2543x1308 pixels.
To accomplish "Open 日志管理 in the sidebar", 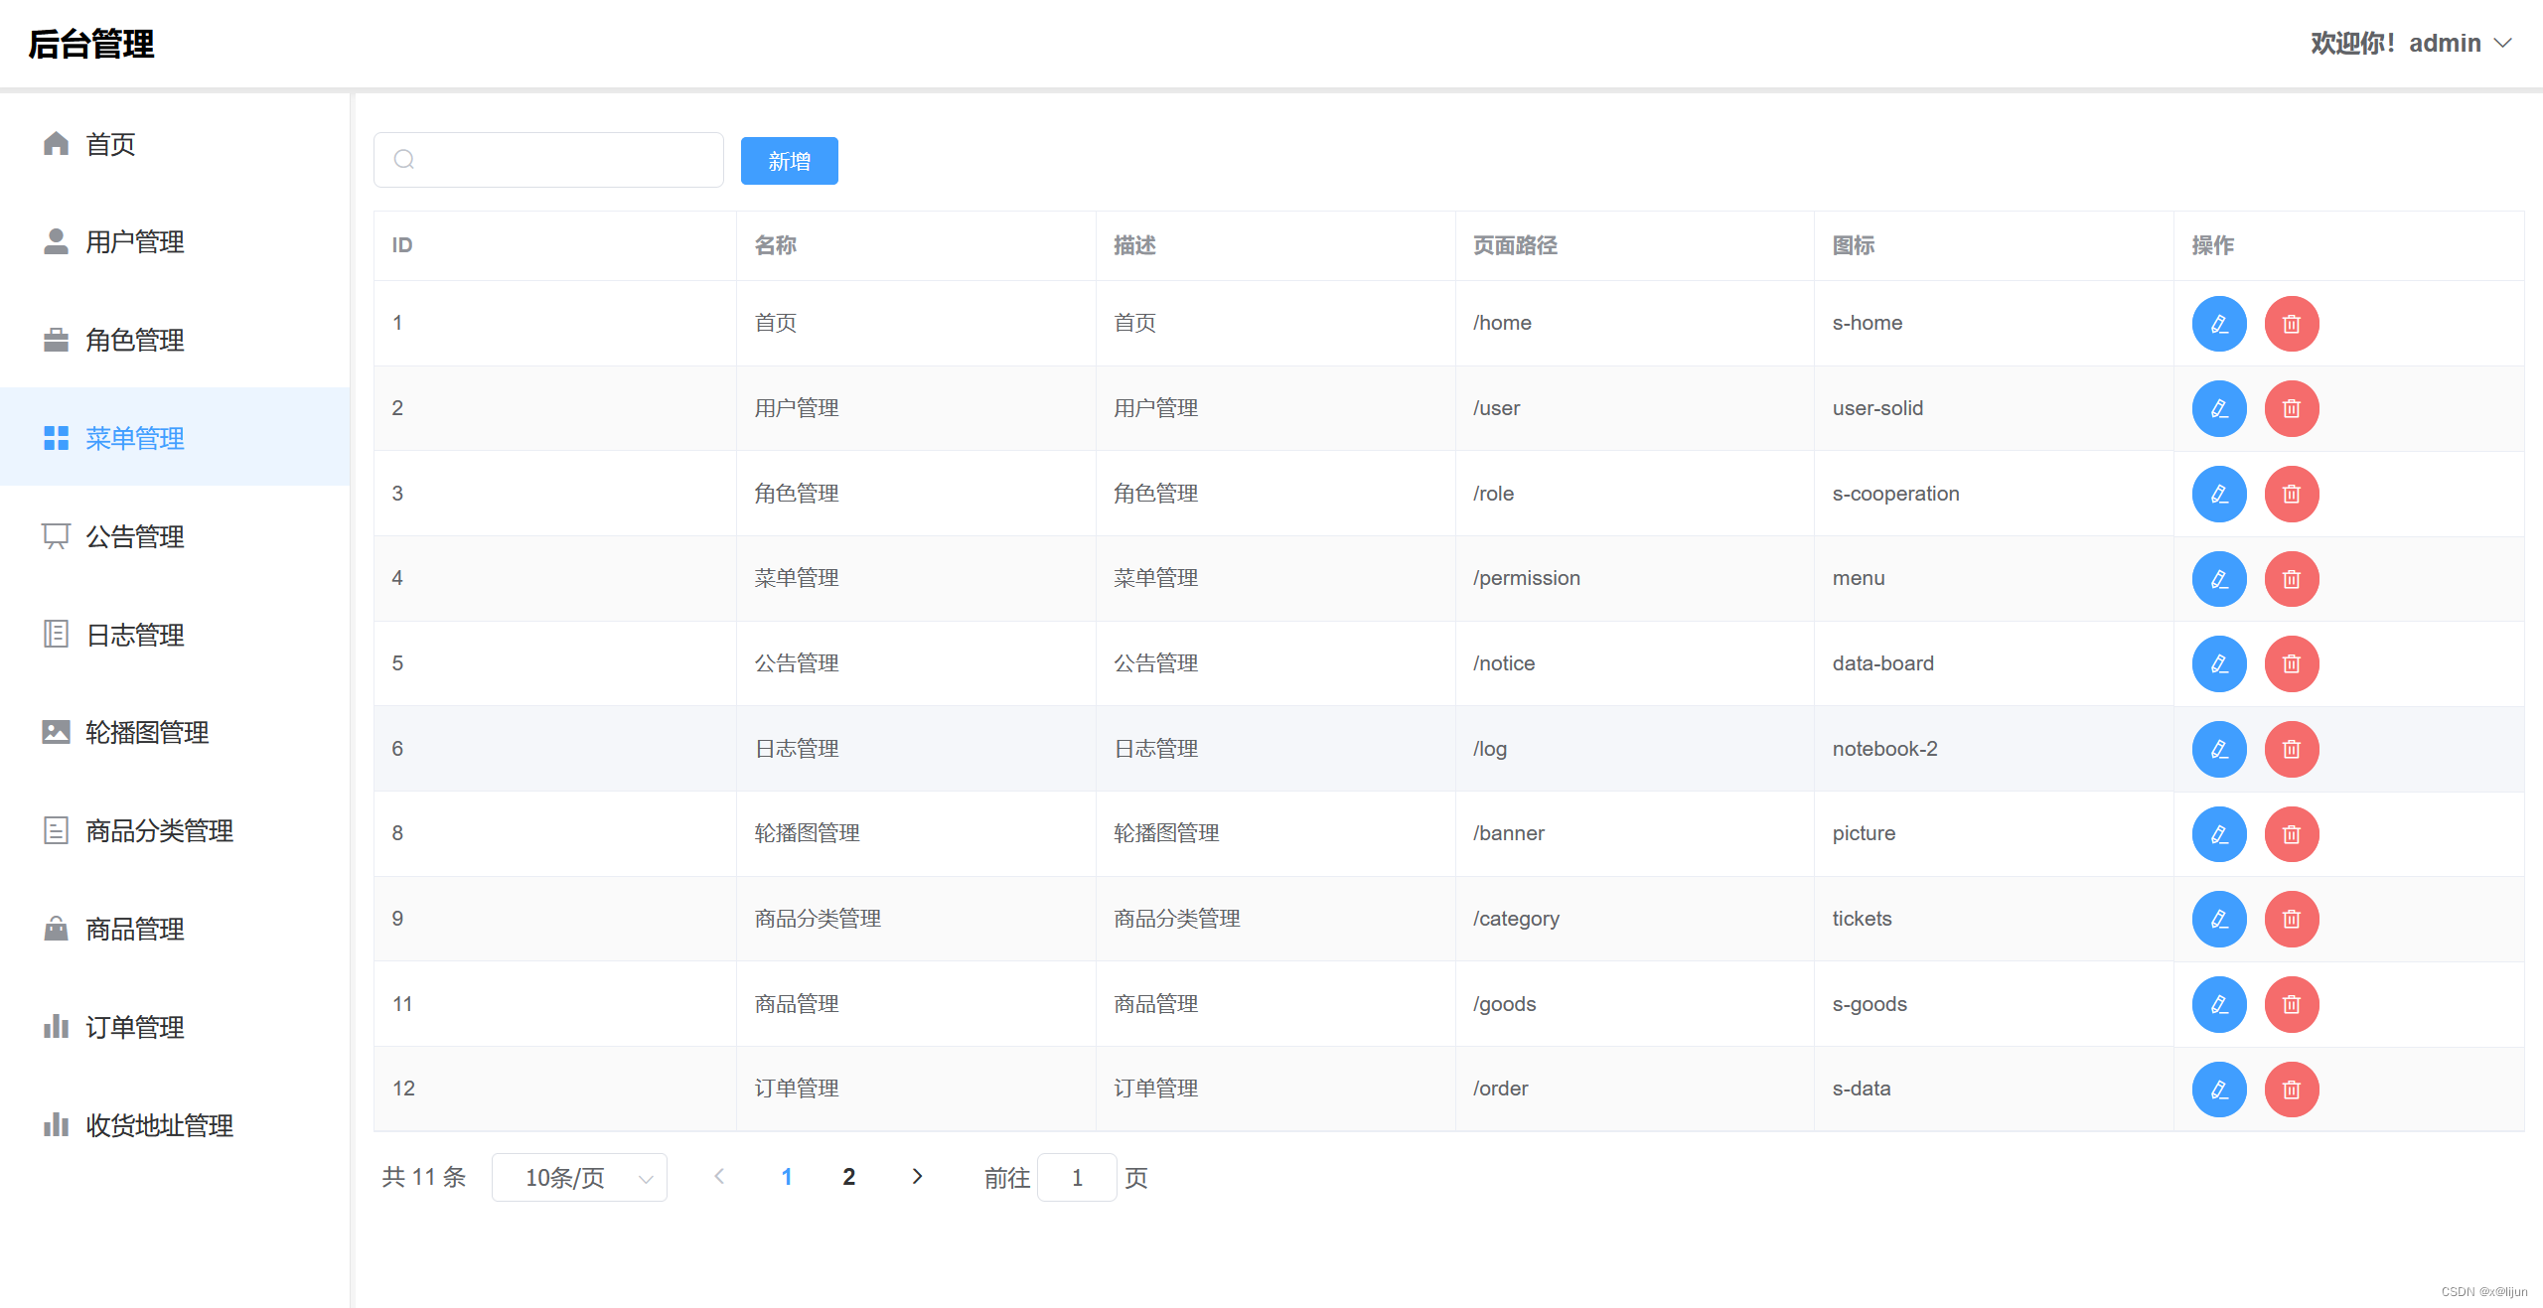I will pos(175,634).
